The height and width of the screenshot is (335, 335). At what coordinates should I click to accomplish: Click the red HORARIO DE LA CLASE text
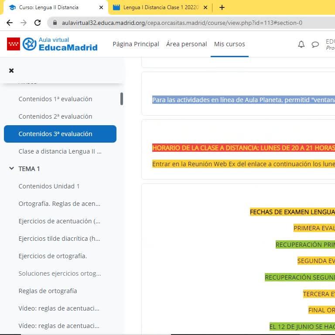pyautogui.click(x=243, y=147)
